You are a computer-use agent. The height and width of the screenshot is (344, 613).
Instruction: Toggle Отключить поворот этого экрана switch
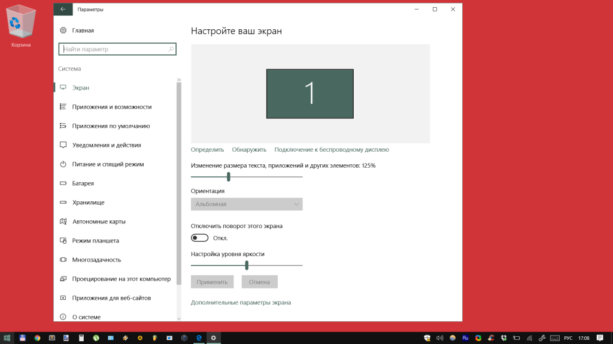pos(200,238)
